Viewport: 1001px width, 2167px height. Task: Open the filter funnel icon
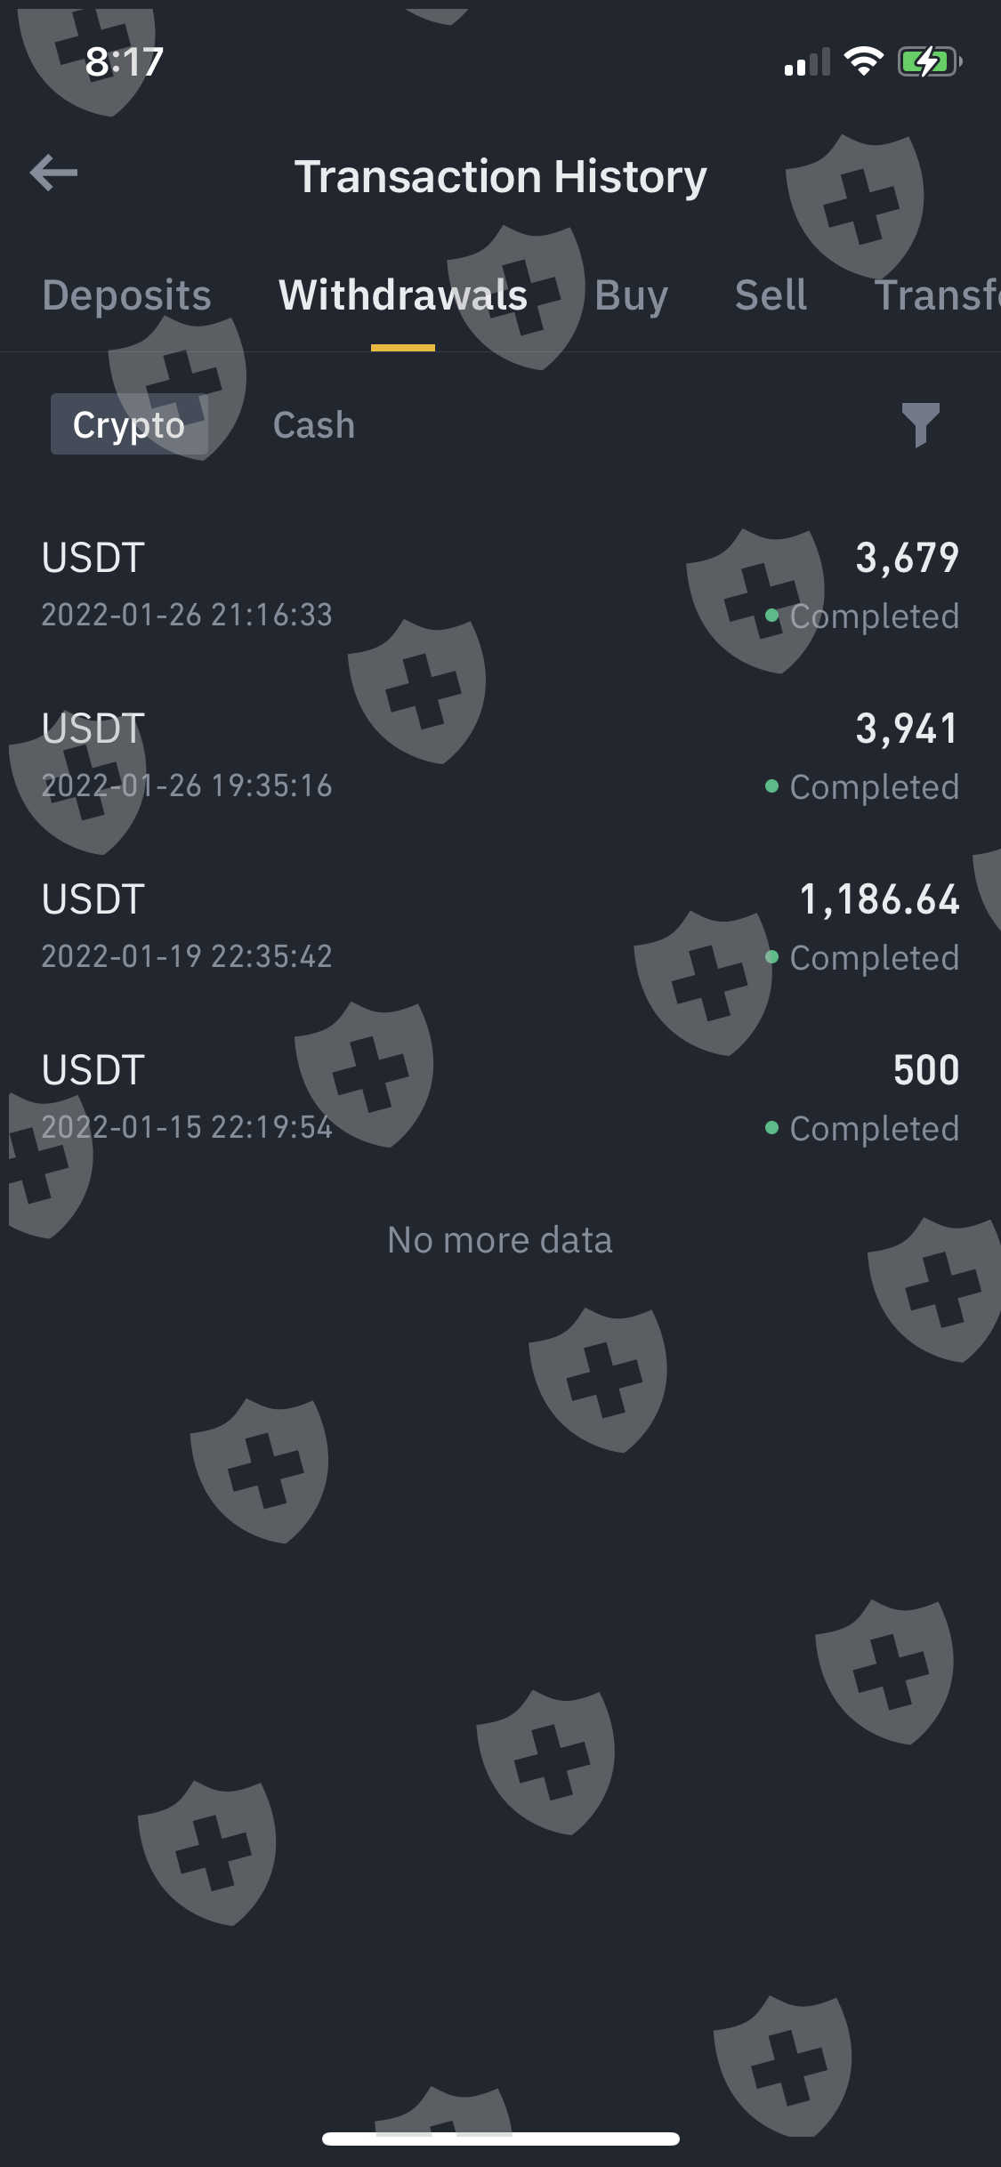pyautogui.click(x=920, y=424)
